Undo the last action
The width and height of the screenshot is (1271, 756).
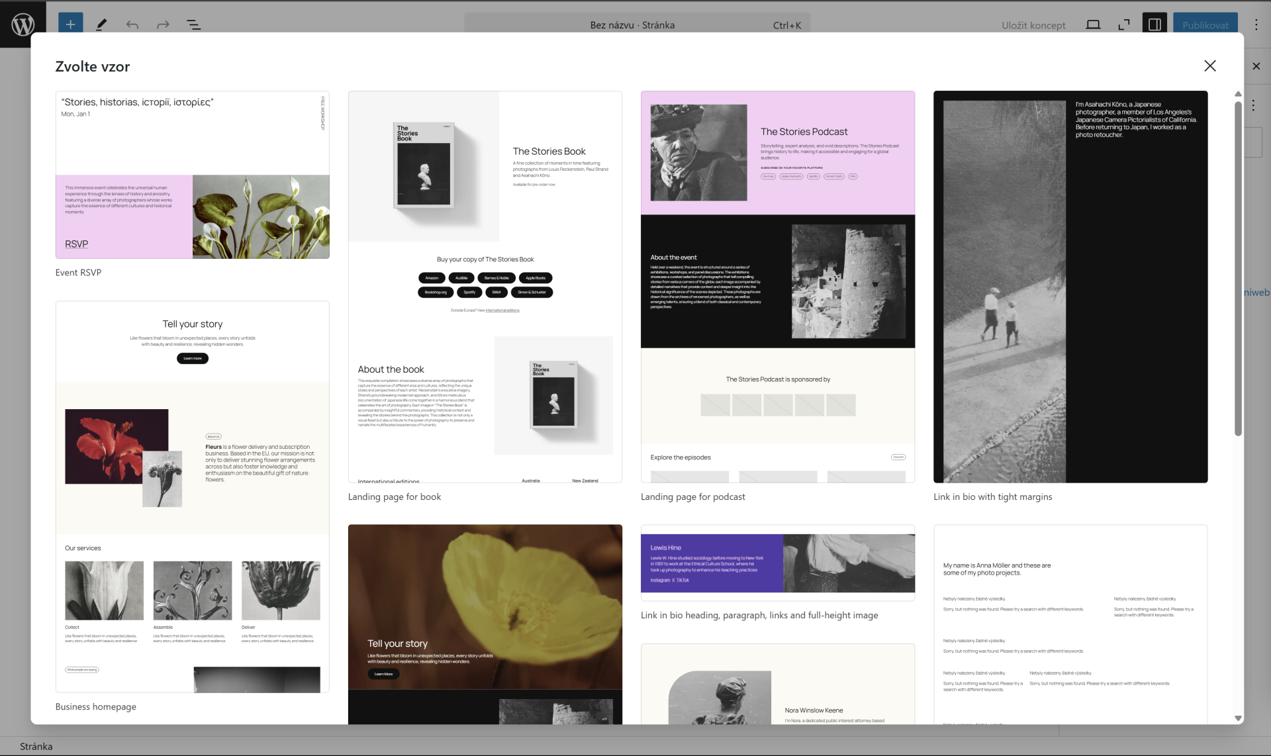(x=132, y=24)
